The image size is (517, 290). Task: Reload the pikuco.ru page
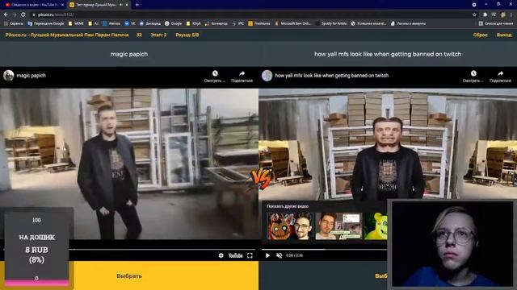(23, 14)
